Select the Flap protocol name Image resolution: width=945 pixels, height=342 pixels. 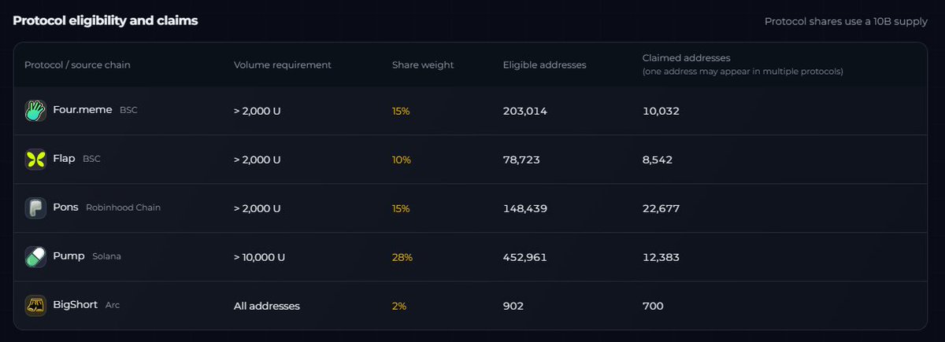pos(64,159)
